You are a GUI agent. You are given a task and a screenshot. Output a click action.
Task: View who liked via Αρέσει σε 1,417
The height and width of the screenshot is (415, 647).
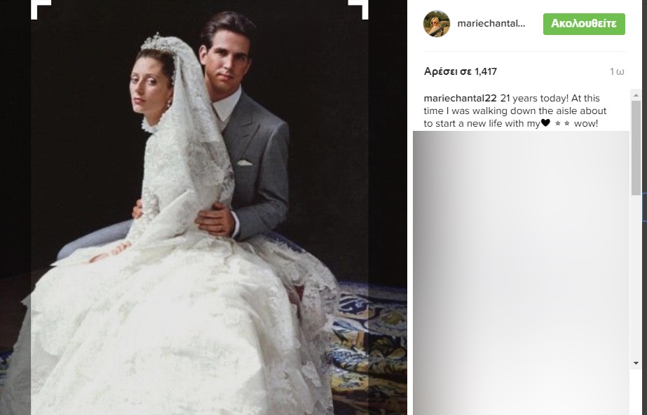460,71
